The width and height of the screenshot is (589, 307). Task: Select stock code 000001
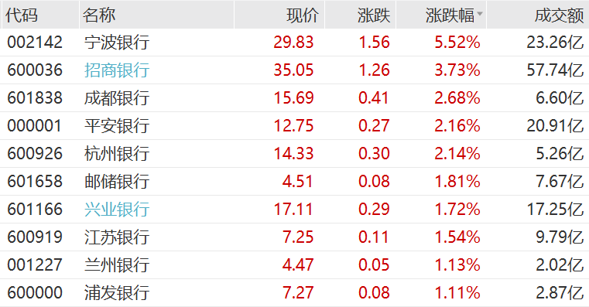click(x=35, y=126)
